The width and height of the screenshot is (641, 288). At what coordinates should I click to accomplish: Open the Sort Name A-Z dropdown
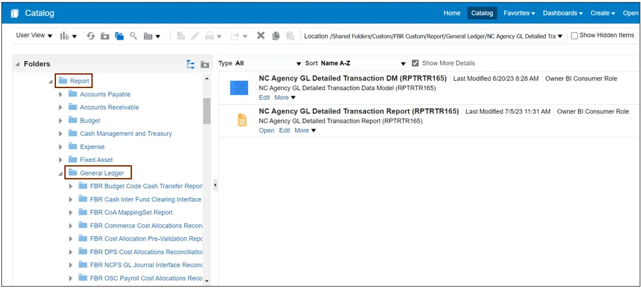click(364, 64)
